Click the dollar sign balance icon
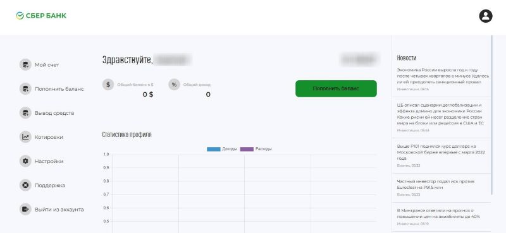Screen dimensions: 506x233 [x=108, y=85]
